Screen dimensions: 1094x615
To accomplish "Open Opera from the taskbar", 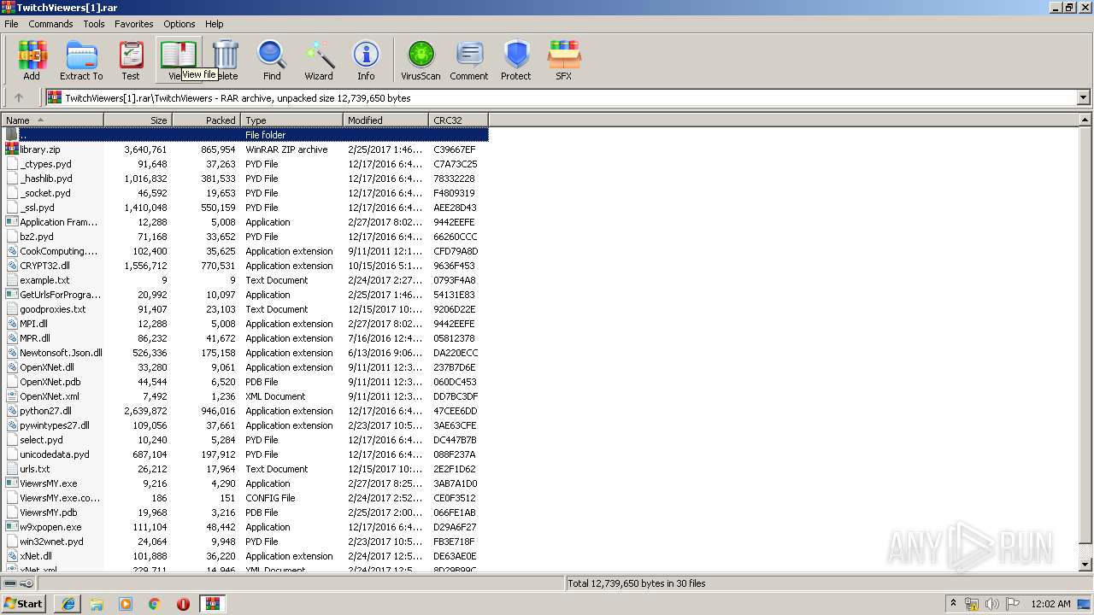I will (x=183, y=604).
